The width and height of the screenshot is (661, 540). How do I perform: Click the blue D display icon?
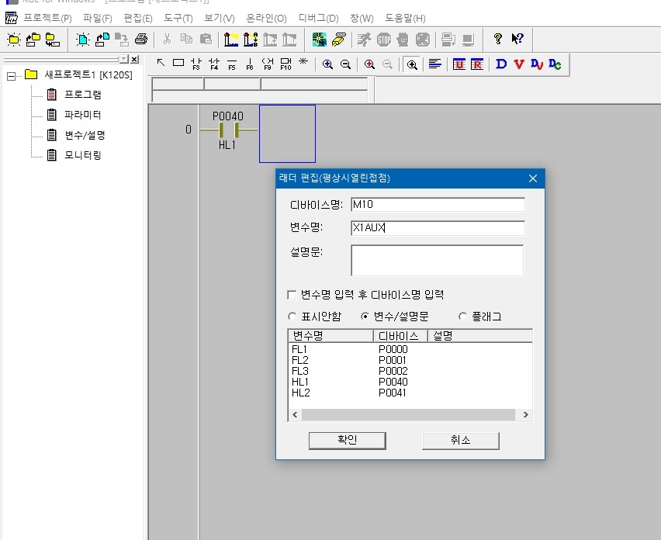[501, 64]
